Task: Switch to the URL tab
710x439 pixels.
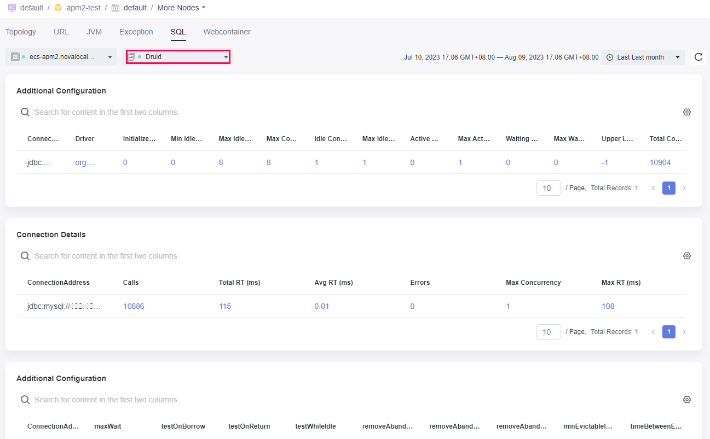Action: pos(61,32)
